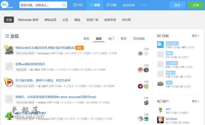Image resolution: width=205 pixels, height=125 pixels.
Task: Click white cat contributor avatar on bottom post
Action: (x=140, y=119)
